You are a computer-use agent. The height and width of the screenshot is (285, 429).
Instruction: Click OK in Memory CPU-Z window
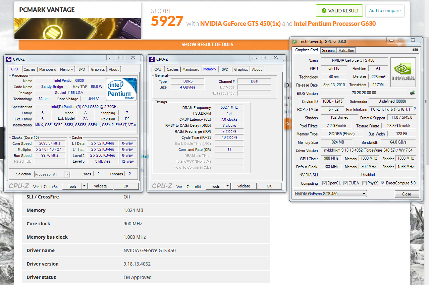pos(269,186)
